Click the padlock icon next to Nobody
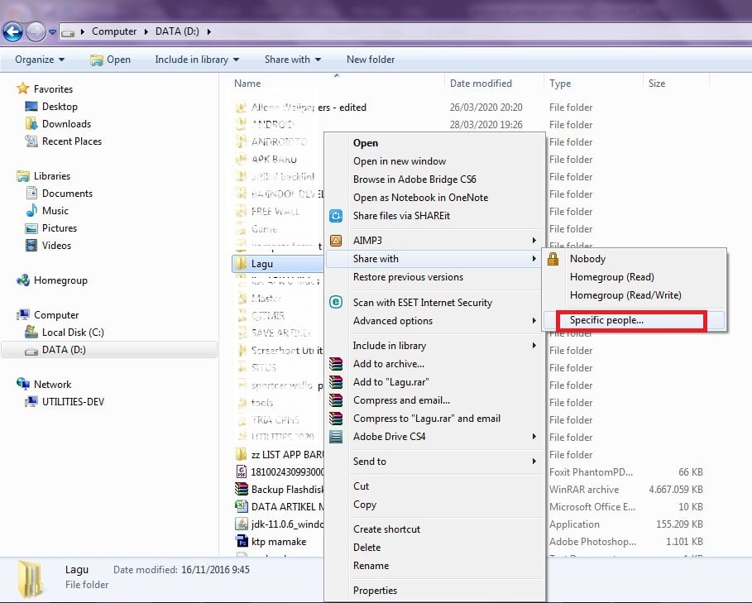This screenshot has width=752, height=603. tap(553, 259)
